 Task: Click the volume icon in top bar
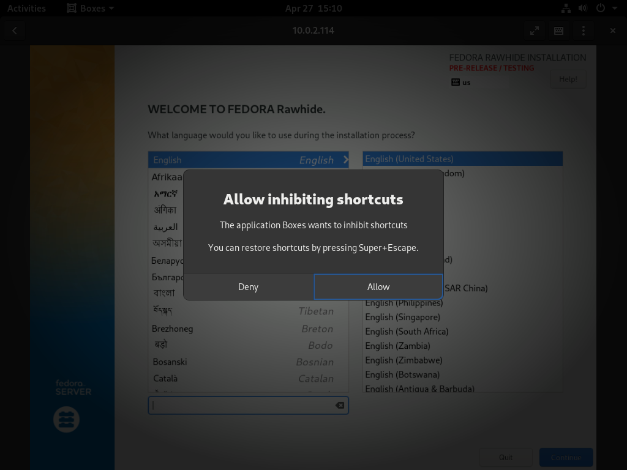(x=583, y=8)
